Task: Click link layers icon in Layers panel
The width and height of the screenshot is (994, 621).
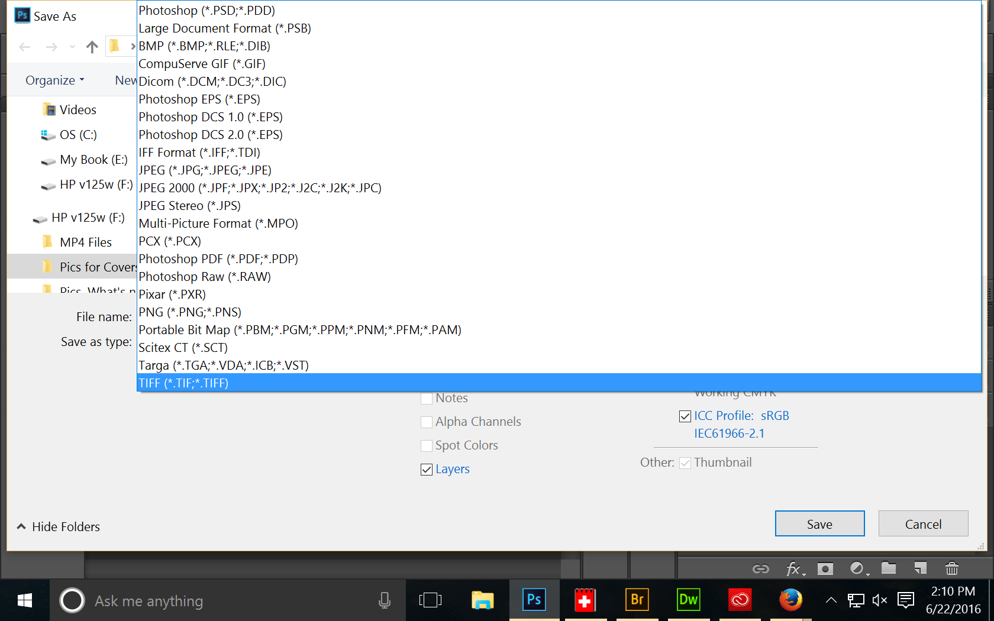Action: (x=760, y=569)
